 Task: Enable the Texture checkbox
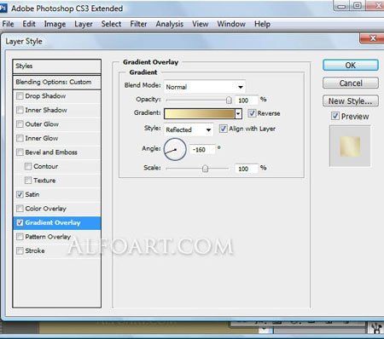pos(28,181)
